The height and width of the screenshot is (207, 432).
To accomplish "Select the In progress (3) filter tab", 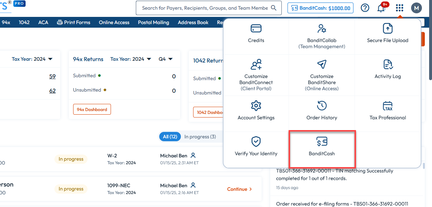I will [200, 137].
